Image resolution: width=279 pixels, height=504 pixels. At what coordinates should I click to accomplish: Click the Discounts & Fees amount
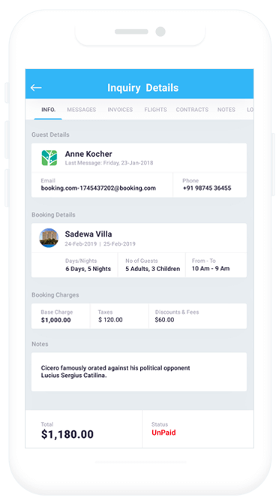click(164, 320)
